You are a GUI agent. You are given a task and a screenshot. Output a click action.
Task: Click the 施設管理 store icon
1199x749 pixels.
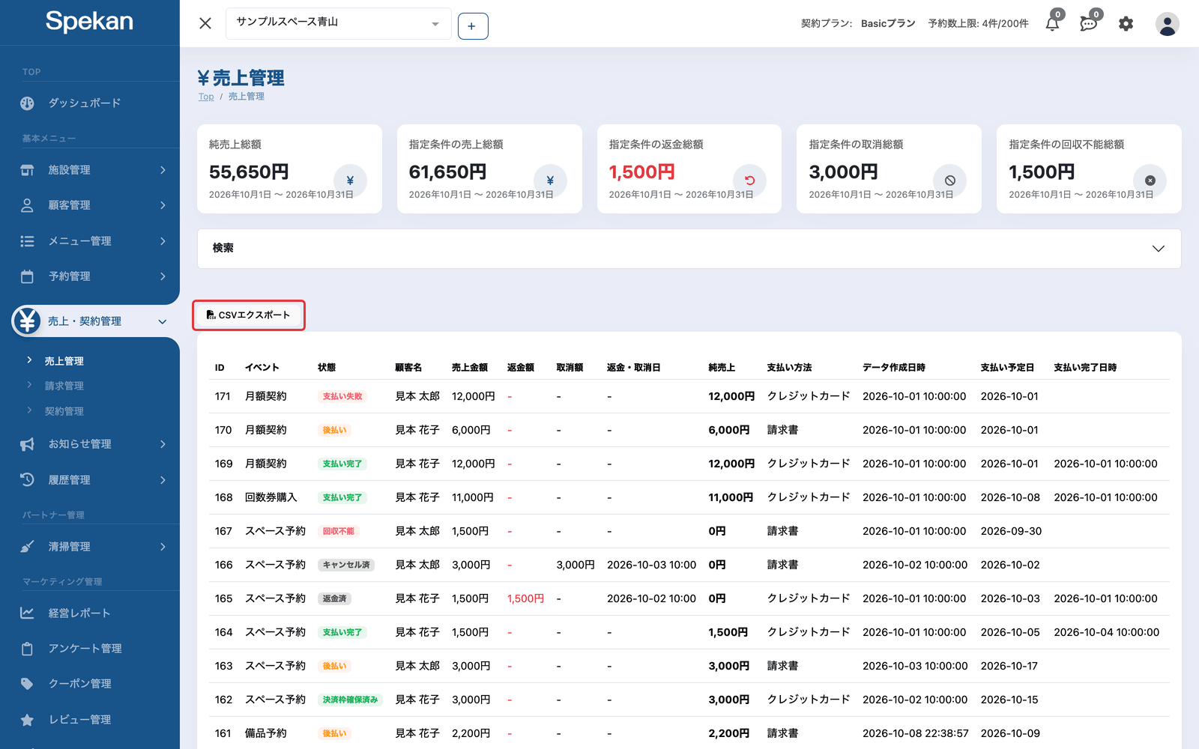27,170
